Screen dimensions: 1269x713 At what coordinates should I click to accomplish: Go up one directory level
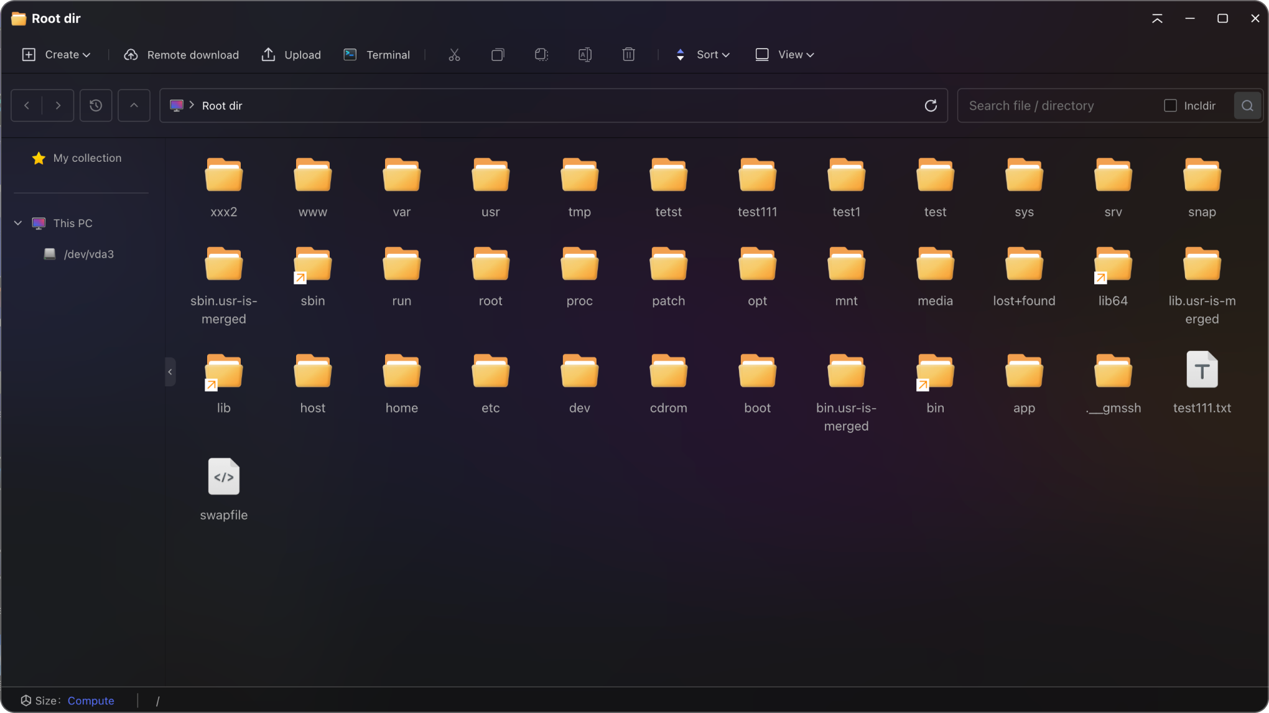pos(134,106)
